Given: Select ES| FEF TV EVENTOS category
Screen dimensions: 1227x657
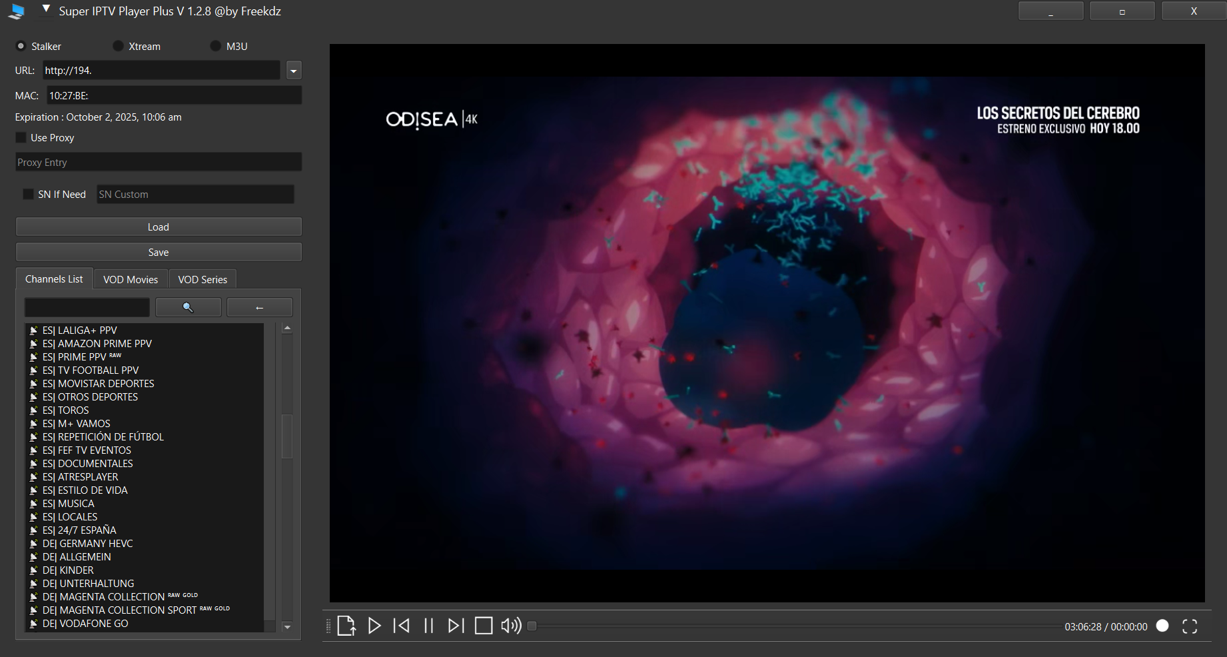Looking at the screenshot, I should [145, 450].
